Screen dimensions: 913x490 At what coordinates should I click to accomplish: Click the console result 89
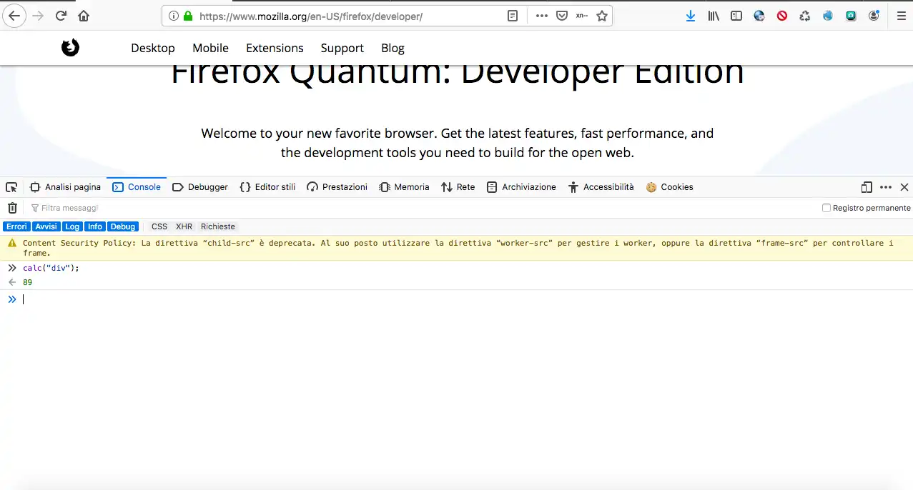[27, 282]
